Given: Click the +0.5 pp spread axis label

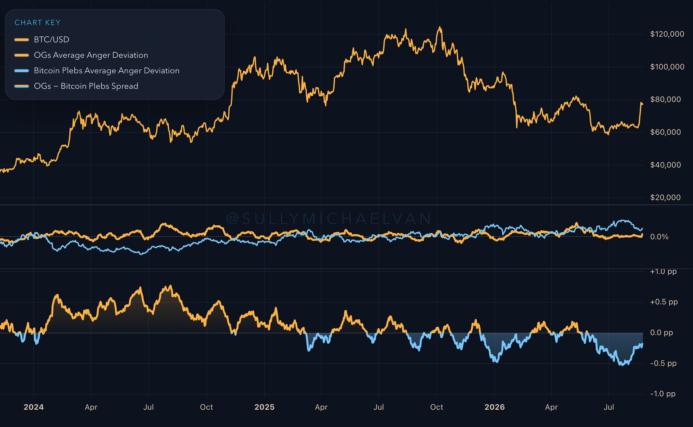Looking at the screenshot, I should [664, 302].
